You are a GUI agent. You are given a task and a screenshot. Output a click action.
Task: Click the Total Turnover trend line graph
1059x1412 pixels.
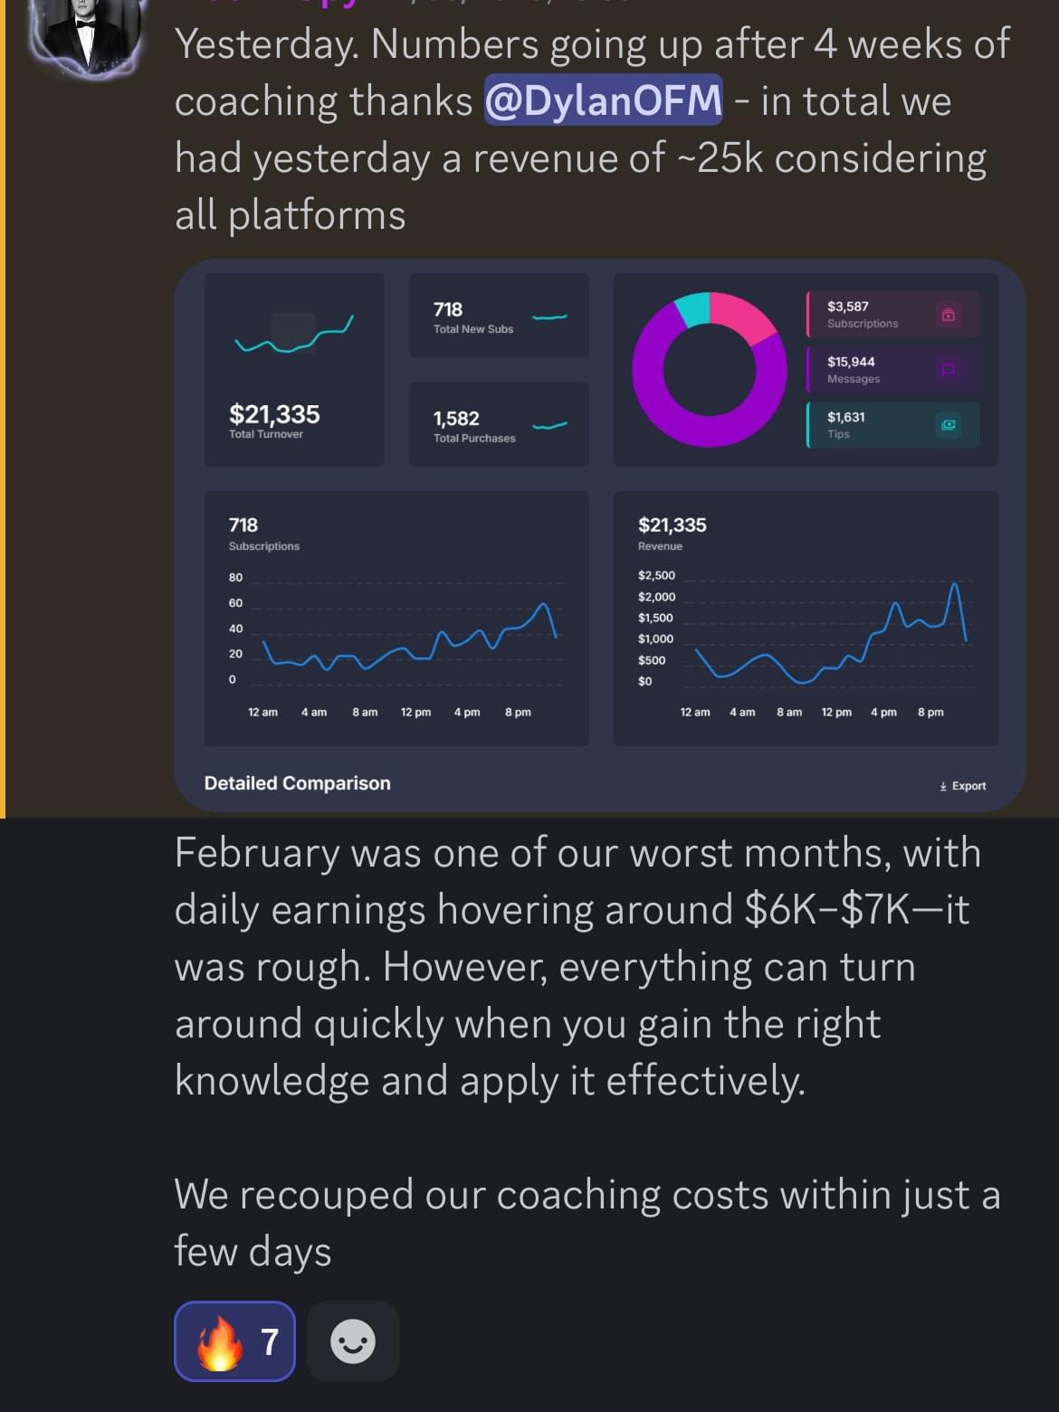[x=294, y=336]
